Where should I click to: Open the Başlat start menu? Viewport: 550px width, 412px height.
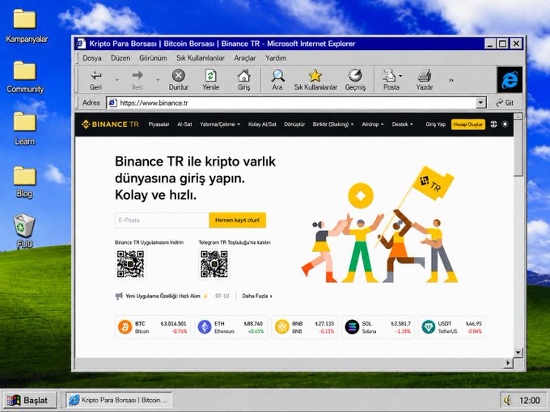(28, 400)
